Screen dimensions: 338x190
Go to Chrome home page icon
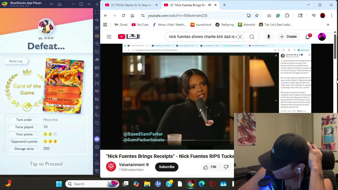click(x=132, y=16)
